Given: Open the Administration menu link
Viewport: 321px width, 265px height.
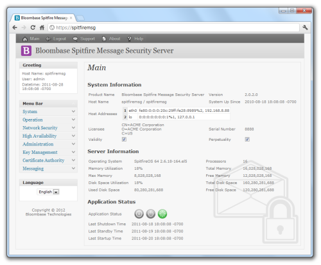Looking at the screenshot, I should pyautogui.click(x=38, y=144).
